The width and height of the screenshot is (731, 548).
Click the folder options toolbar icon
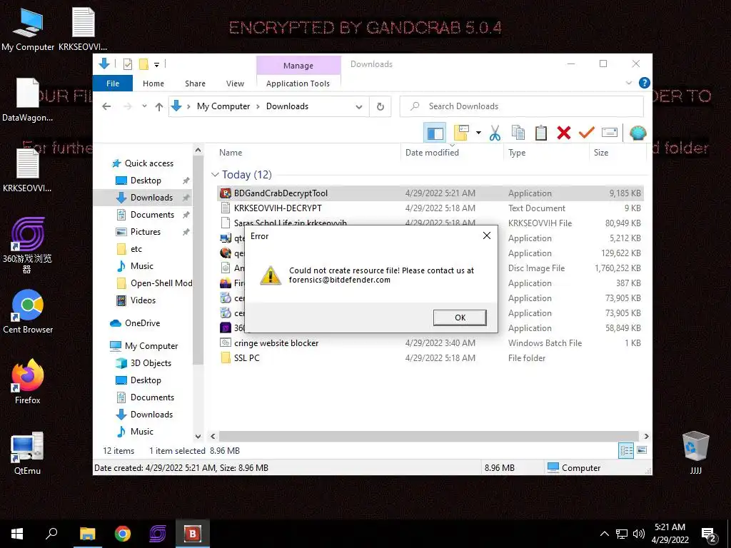pos(462,133)
